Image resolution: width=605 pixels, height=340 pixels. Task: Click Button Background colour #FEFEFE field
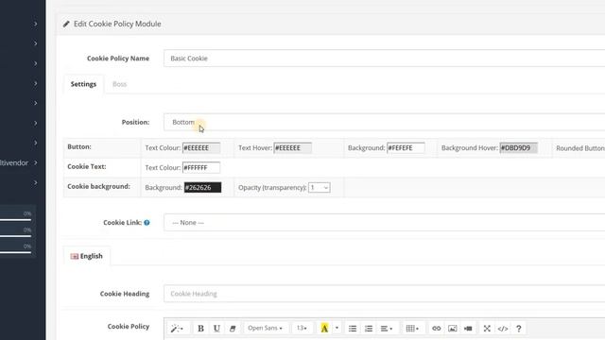[x=406, y=147]
